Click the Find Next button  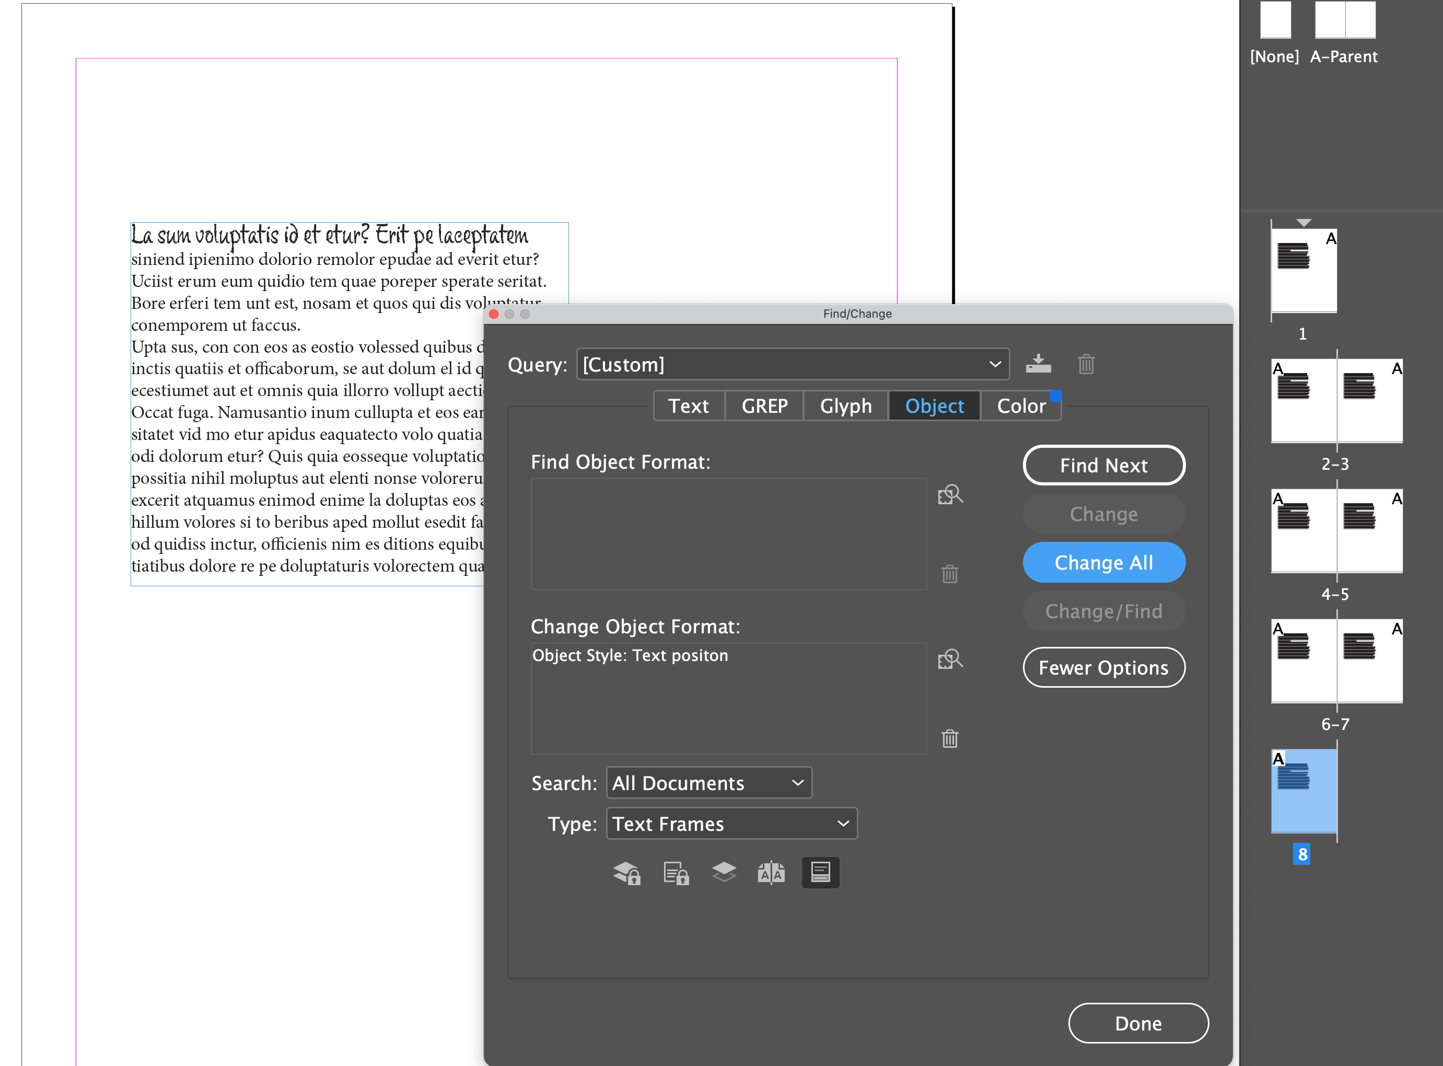point(1104,465)
